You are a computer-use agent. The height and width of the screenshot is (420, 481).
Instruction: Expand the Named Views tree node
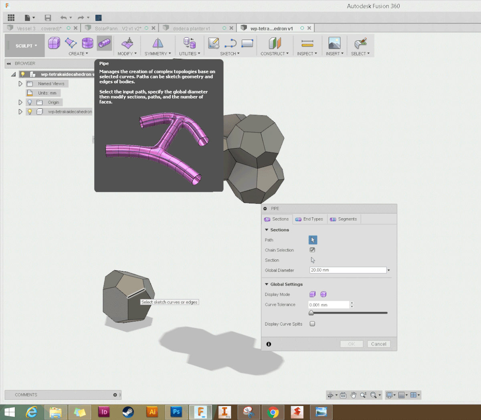(20, 84)
